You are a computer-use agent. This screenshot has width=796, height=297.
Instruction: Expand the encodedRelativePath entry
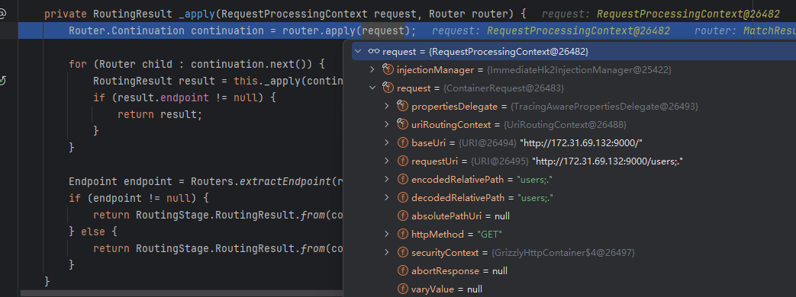click(x=387, y=180)
